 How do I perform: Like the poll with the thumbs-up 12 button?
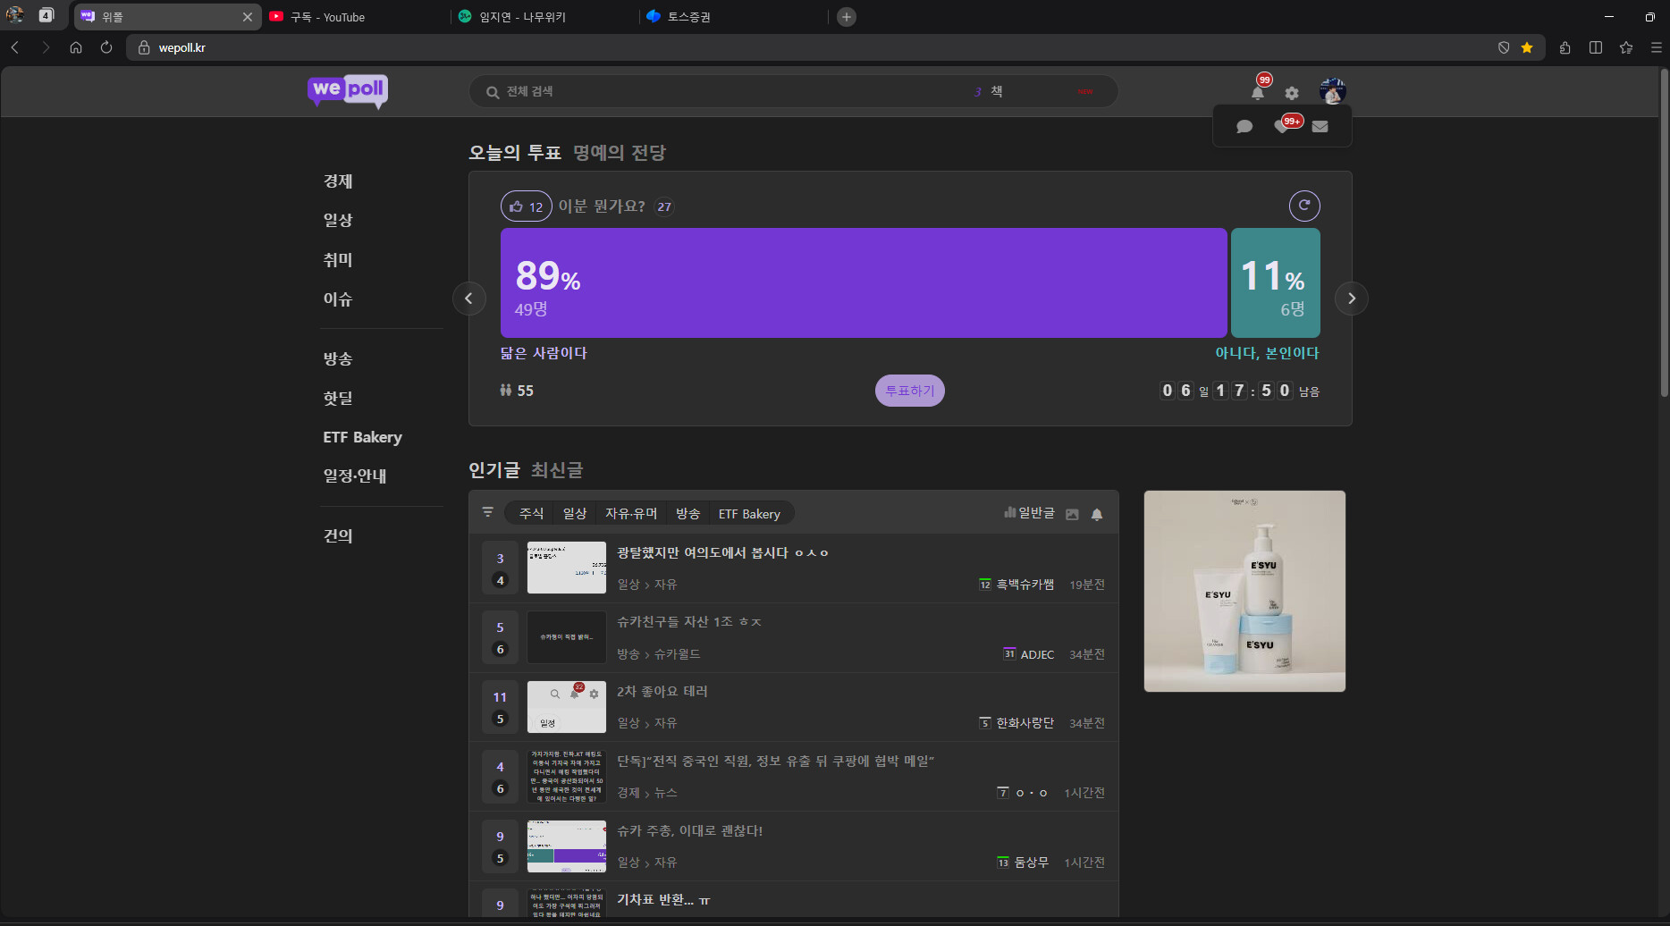[x=526, y=206]
